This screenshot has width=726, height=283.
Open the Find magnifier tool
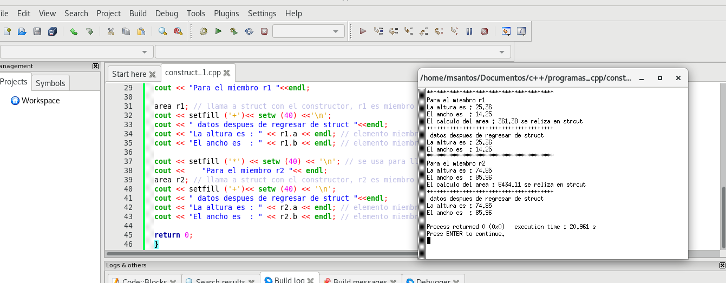coord(162,31)
